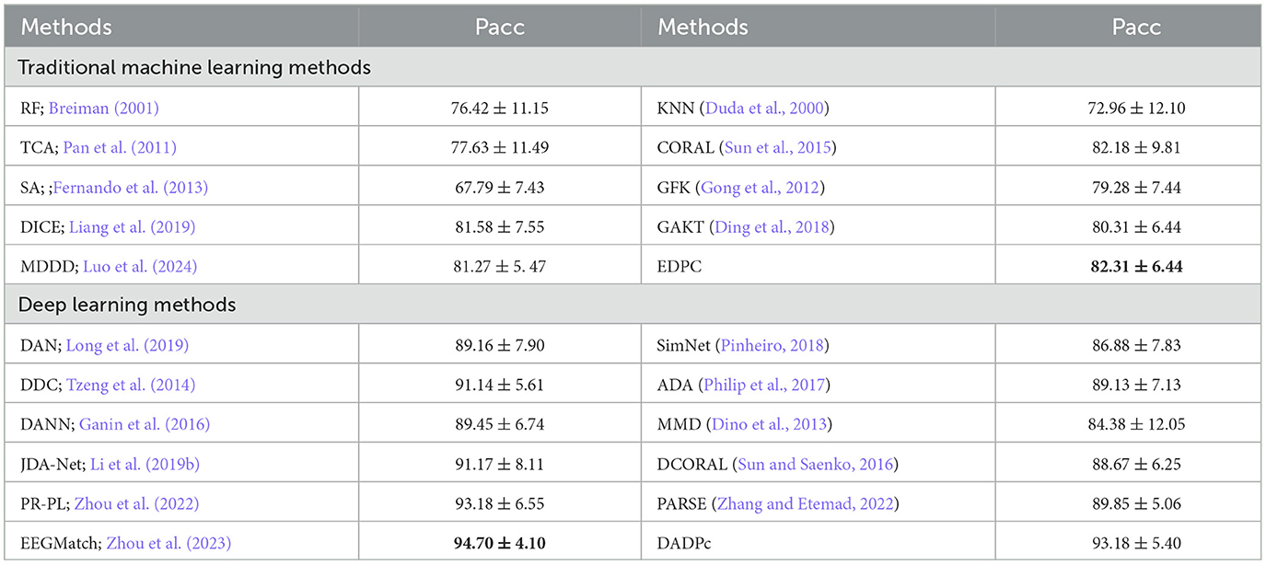Open Fernando et al. (2013) citation

[130, 188]
